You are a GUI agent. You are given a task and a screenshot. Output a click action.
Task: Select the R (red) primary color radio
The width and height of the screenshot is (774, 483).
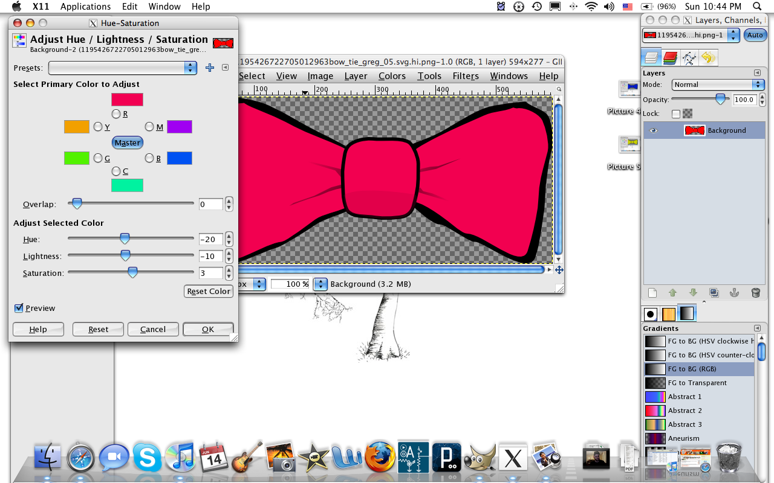click(x=116, y=114)
